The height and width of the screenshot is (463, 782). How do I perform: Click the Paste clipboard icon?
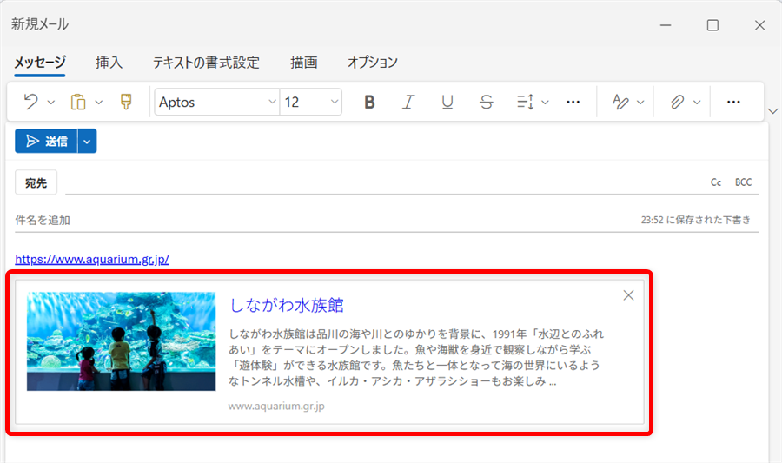tap(78, 103)
